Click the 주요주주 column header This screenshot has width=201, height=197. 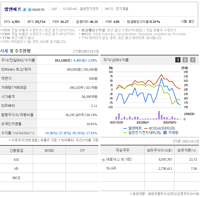tap(122, 150)
